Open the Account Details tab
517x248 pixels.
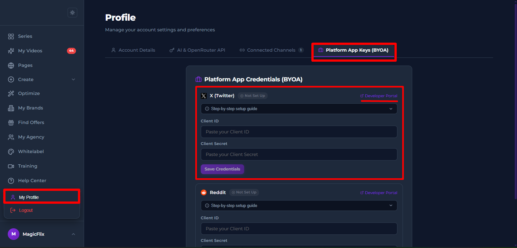133,50
